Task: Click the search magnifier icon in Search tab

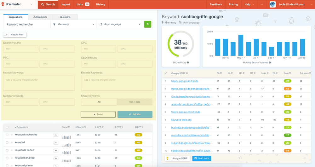Action: click(x=43, y=4)
